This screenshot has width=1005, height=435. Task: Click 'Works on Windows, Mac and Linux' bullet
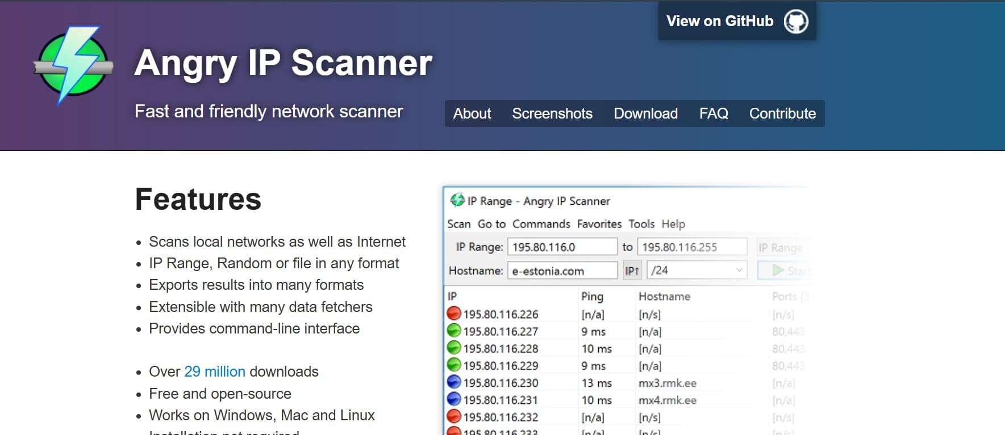click(262, 415)
